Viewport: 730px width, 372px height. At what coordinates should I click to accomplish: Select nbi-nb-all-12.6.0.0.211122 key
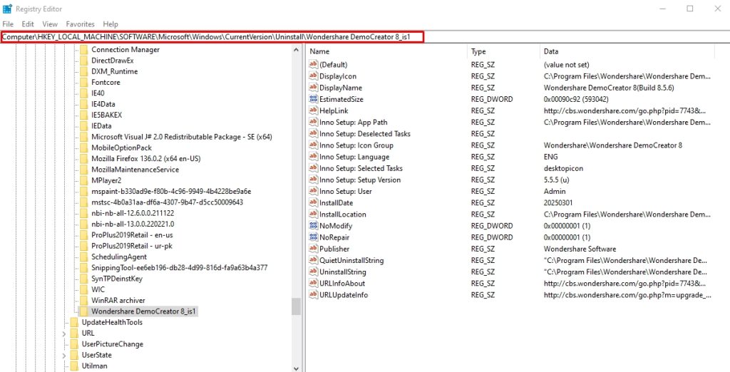[x=133, y=213]
